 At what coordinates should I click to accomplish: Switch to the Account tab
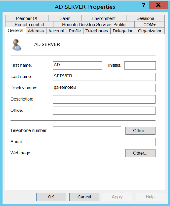point(56,31)
